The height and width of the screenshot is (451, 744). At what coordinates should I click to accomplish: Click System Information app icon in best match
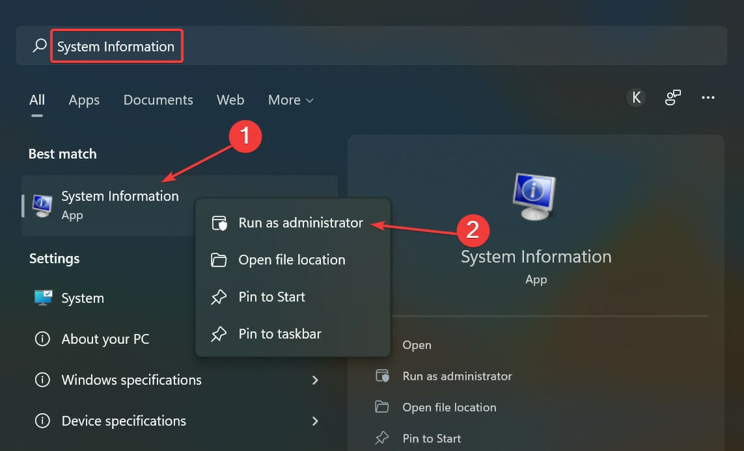[42, 205]
